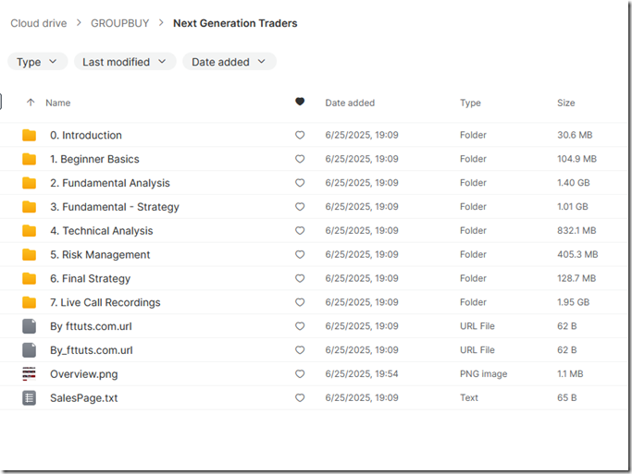Click the 1. Beginner Basics folder icon
Image resolution: width=632 pixels, height=474 pixels.
(x=29, y=159)
